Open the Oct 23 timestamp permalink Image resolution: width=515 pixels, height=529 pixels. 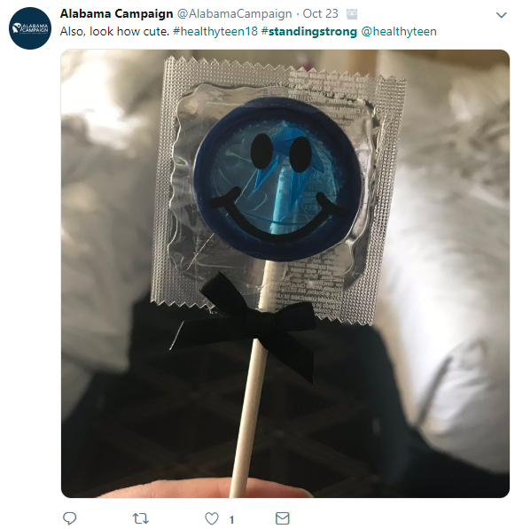click(x=320, y=14)
